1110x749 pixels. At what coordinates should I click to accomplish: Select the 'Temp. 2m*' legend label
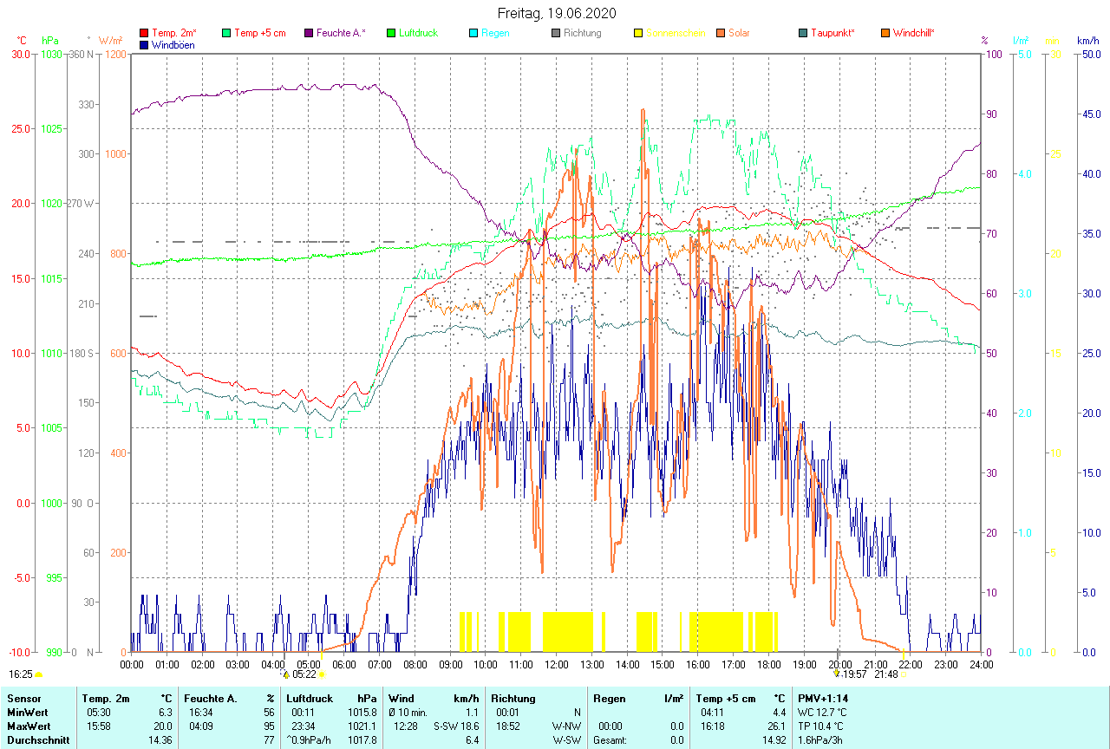174,33
